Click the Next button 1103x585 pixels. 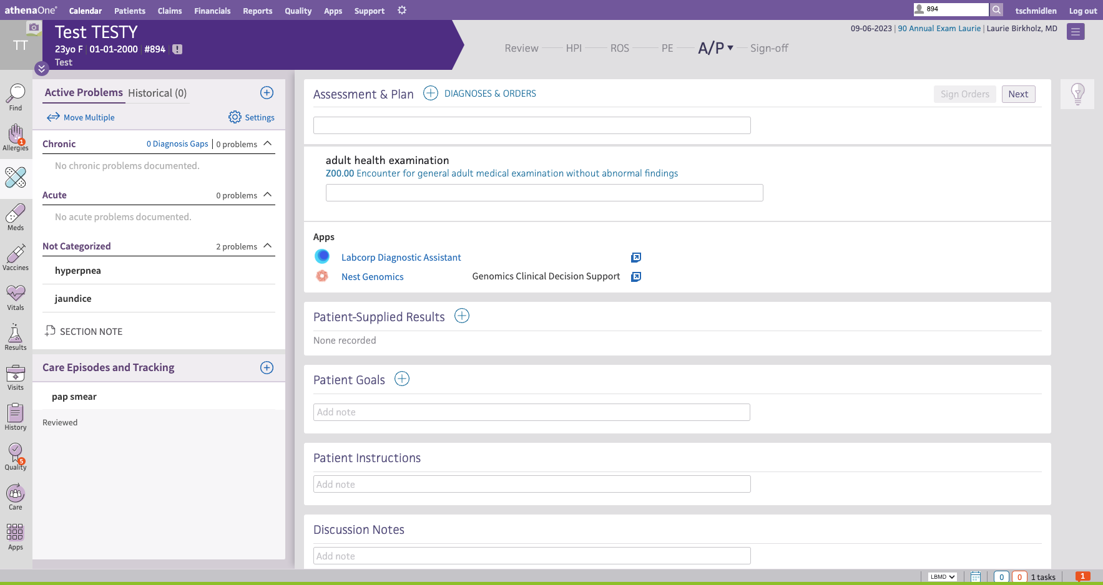coord(1018,94)
